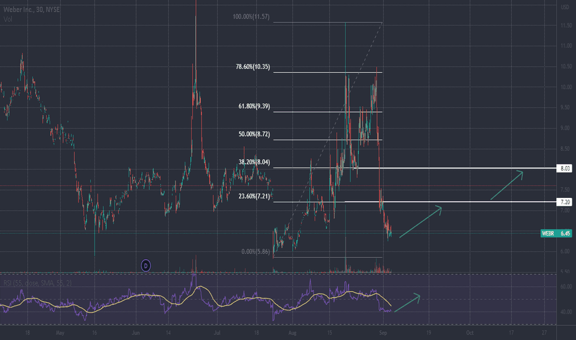Click the 'Jun' date axis label
The height and width of the screenshot is (340, 576).
click(x=136, y=333)
